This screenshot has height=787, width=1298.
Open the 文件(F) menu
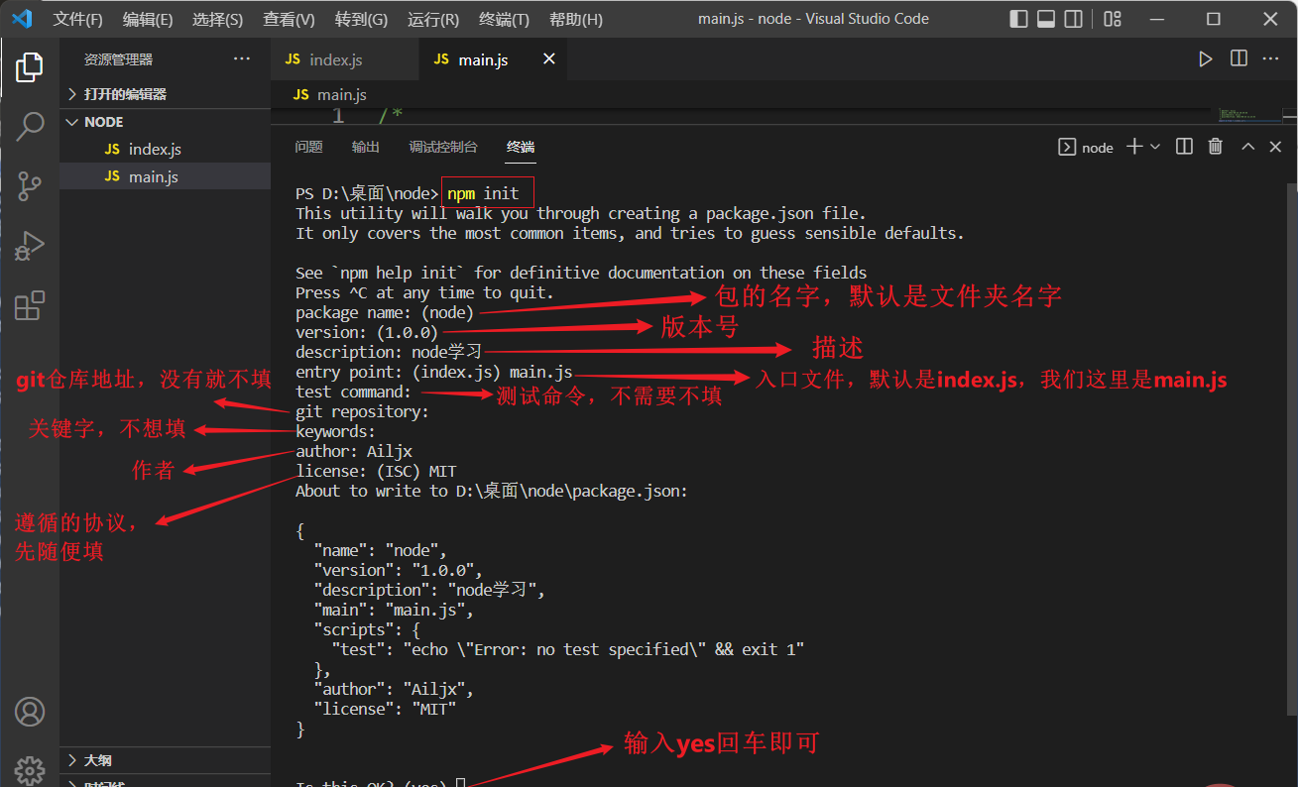click(x=78, y=19)
